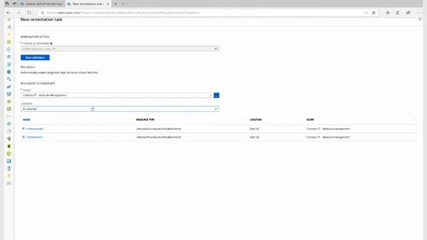Open a new browser tab with plus
The width and height of the screenshot is (427, 240).
coord(115,4)
